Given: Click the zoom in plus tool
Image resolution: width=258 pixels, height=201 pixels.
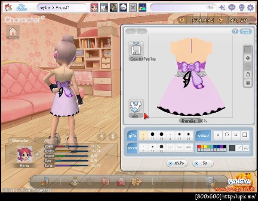Looking at the screenshot, I should (248, 58).
